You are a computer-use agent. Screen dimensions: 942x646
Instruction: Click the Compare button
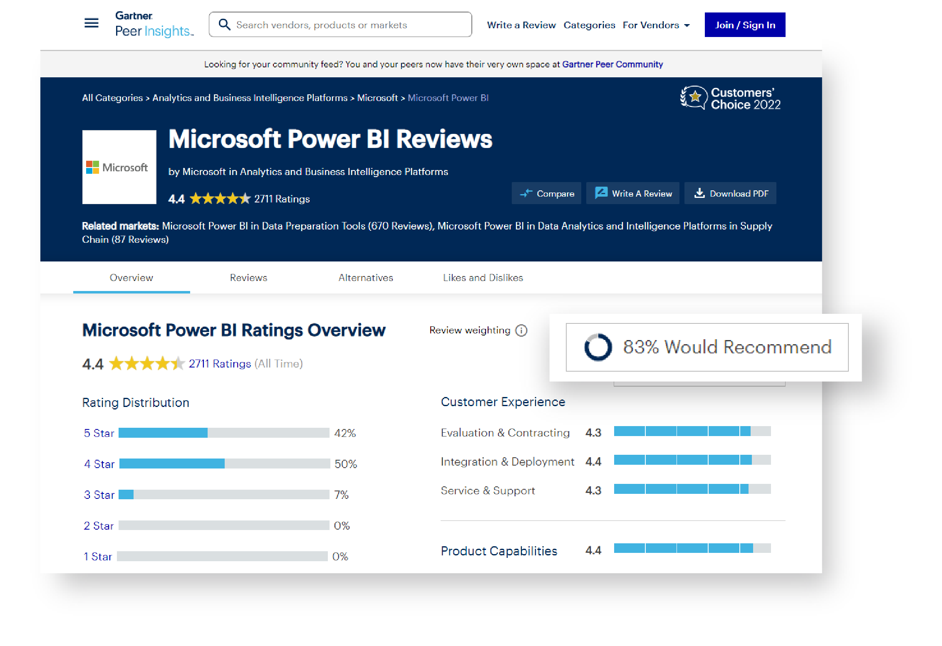click(x=546, y=193)
